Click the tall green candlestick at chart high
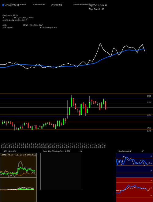 [x=71, y=102]
